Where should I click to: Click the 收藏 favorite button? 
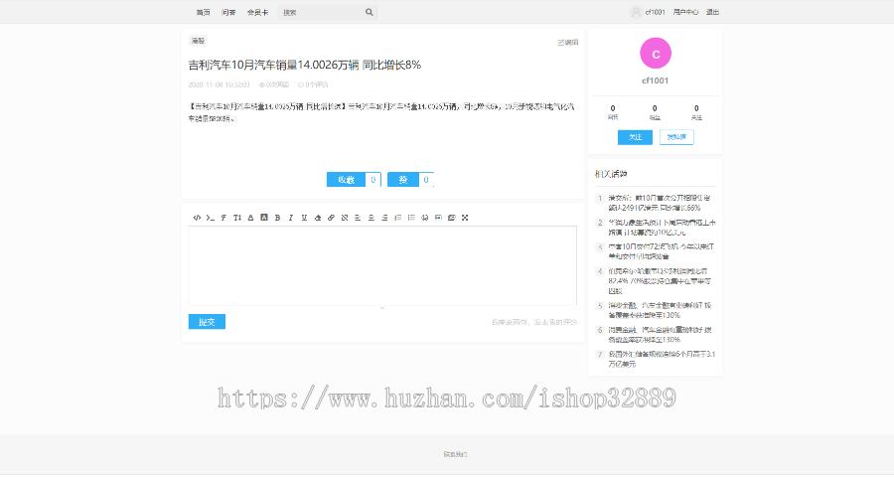346,180
